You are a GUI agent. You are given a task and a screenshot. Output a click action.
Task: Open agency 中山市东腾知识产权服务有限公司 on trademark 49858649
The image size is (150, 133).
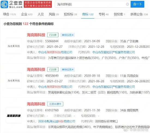(114, 87)
